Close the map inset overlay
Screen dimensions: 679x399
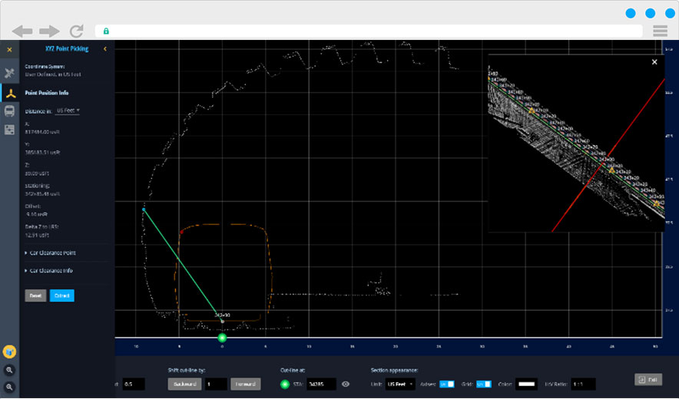pos(654,62)
